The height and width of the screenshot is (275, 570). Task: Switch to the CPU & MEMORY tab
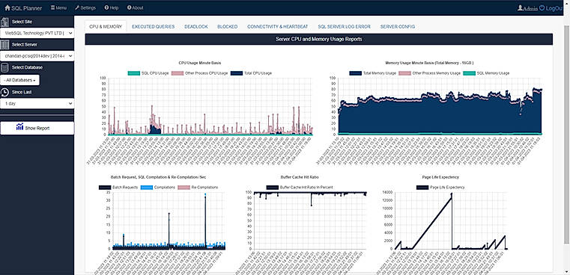[x=106, y=26]
